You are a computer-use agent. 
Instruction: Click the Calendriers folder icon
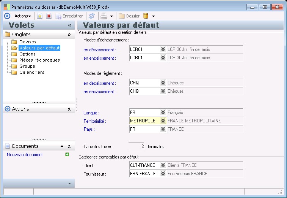click(14, 72)
